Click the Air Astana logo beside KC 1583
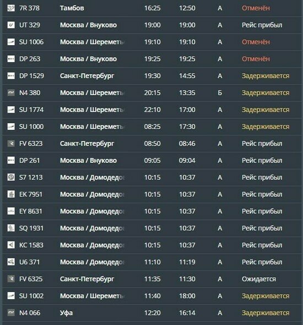This screenshot has width=303, height=325. 11,245
